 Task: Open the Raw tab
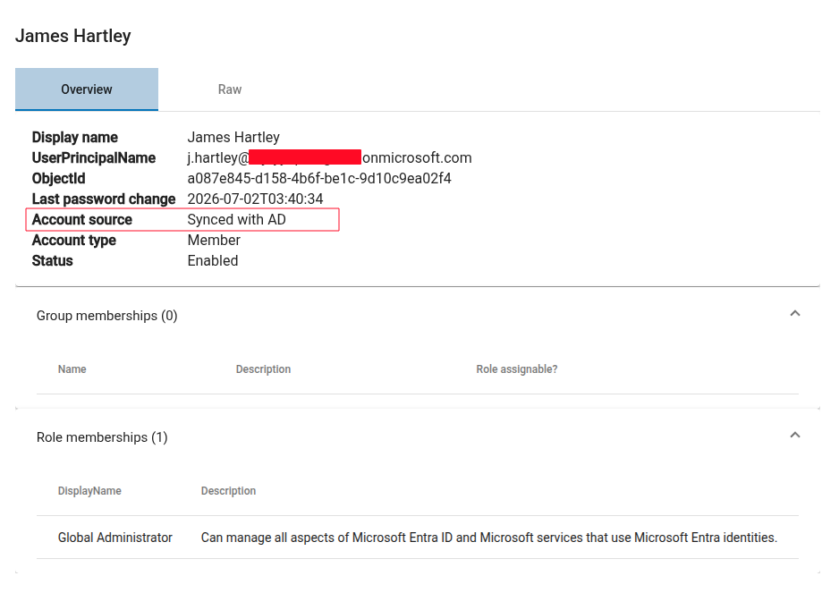pos(230,89)
